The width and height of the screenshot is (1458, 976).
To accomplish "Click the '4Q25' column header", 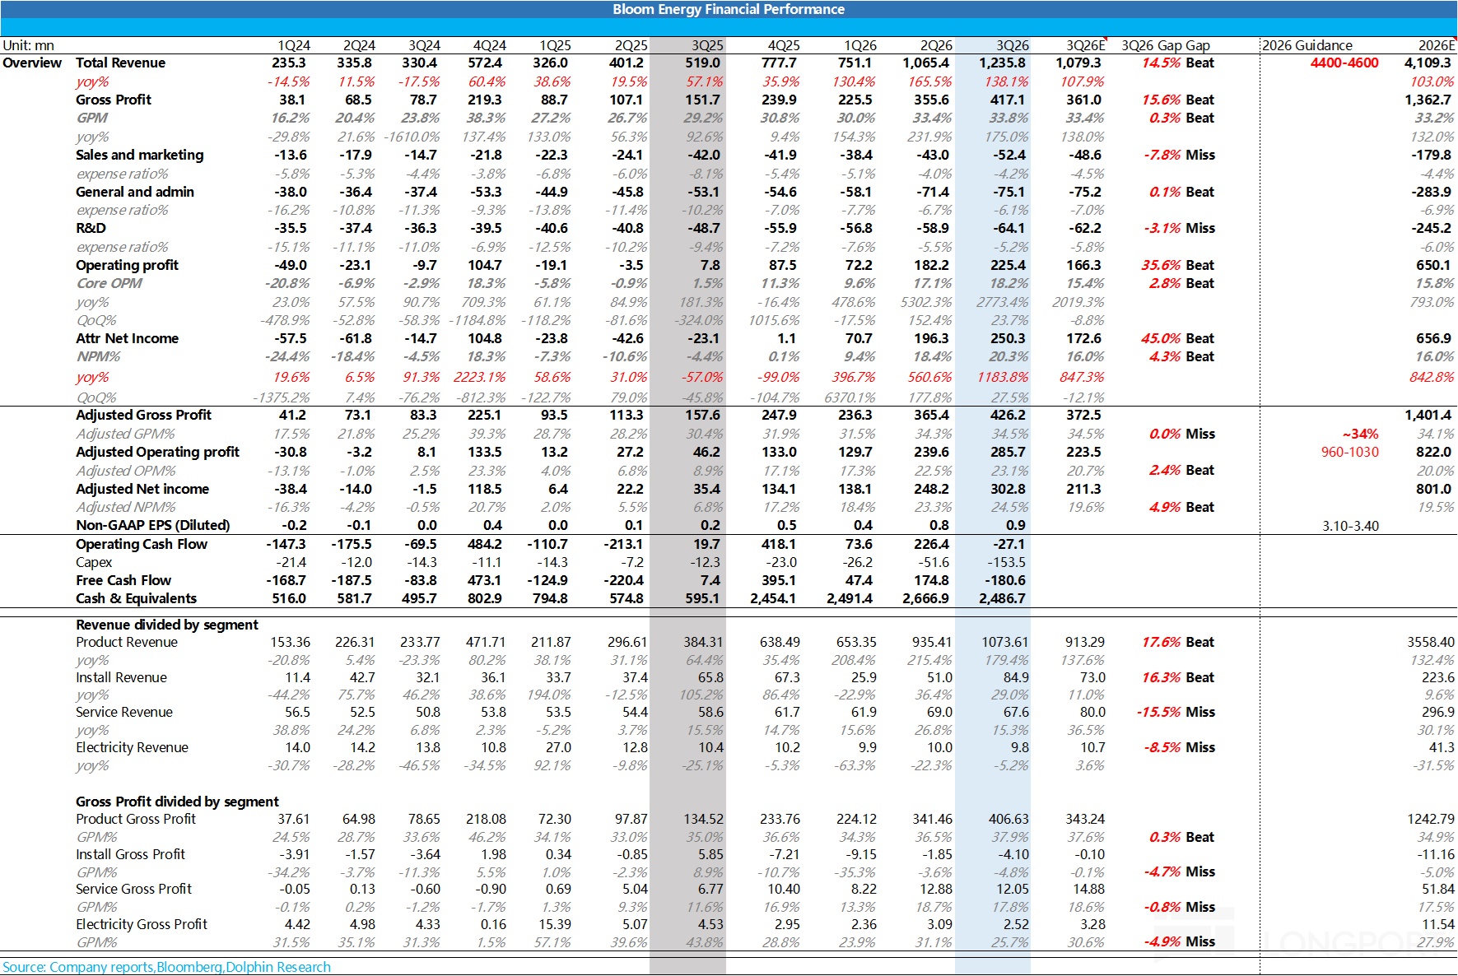I will click(783, 45).
